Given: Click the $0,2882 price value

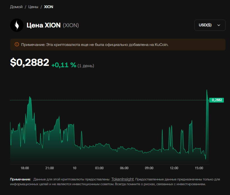Looking at the screenshot, I should tap(30, 62).
